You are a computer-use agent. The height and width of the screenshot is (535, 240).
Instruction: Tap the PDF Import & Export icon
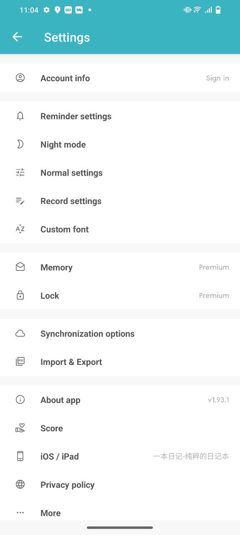coord(20,362)
